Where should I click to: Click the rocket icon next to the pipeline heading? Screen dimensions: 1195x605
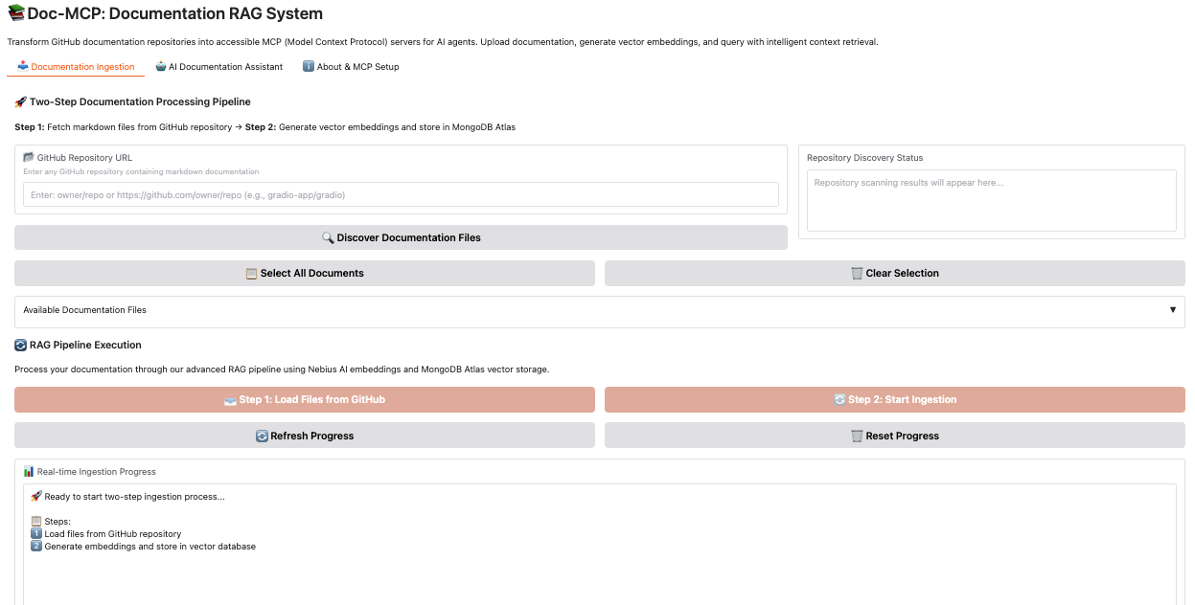tap(19, 101)
